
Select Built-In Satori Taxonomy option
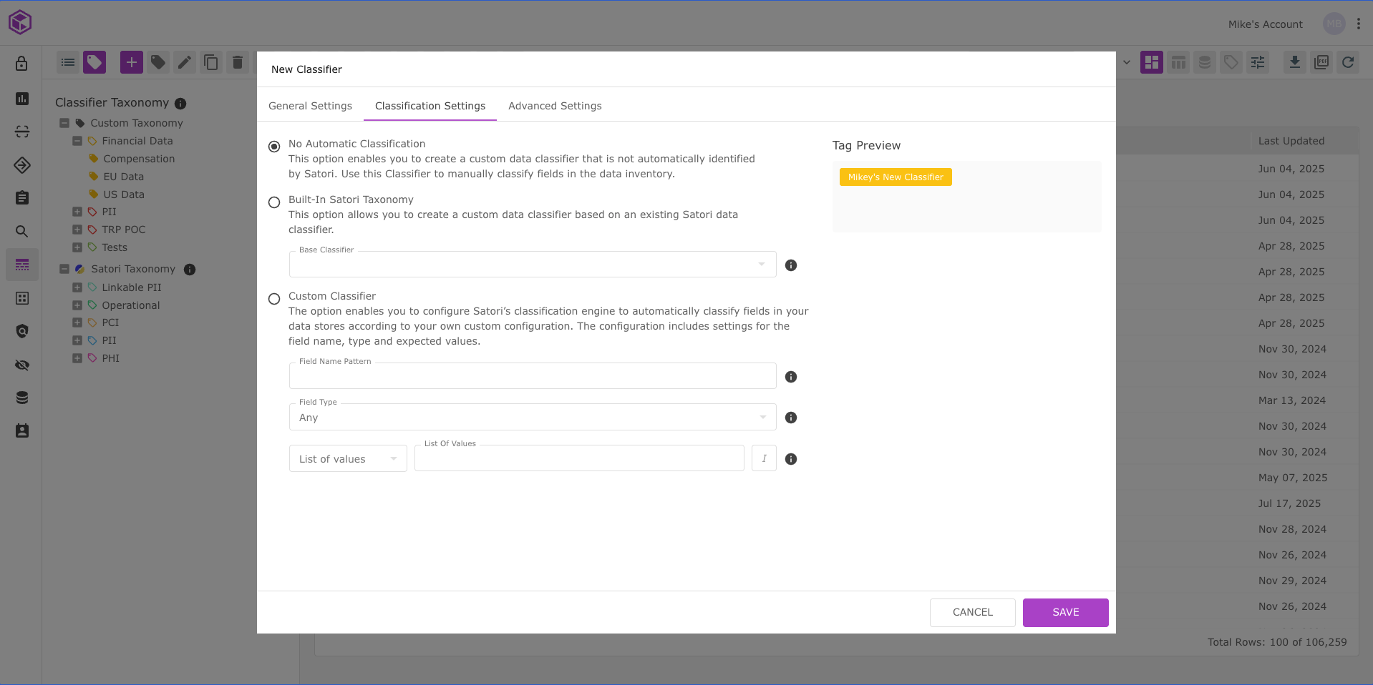(x=274, y=202)
